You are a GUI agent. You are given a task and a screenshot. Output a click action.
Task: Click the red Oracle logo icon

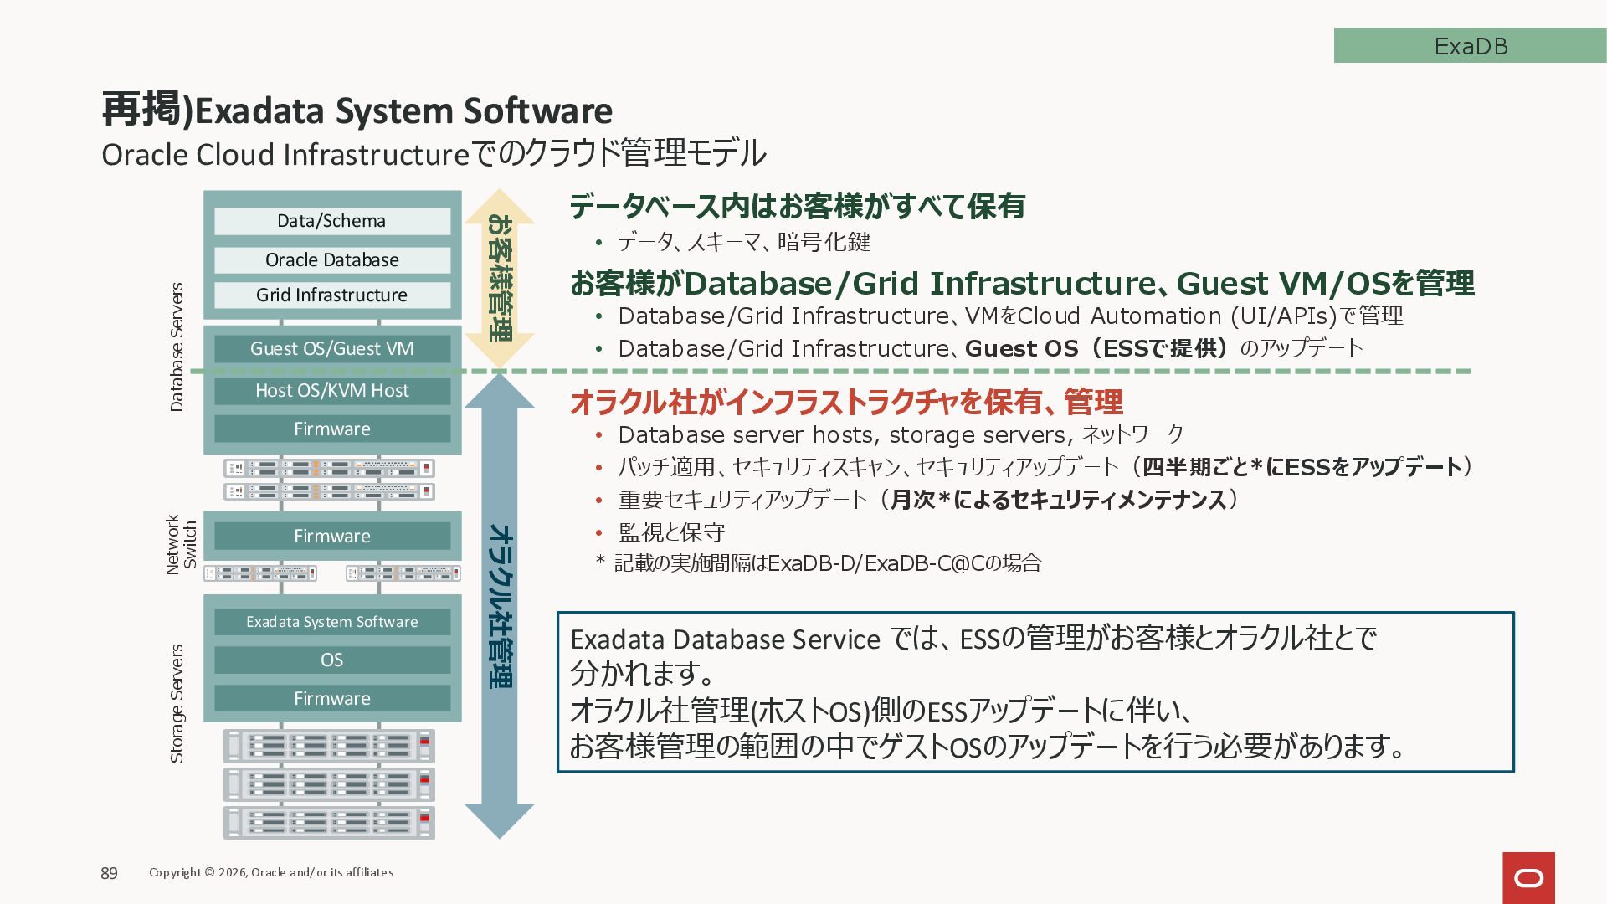1528,877
